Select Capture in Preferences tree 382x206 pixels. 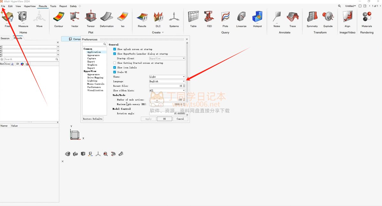[x=92, y=58]
